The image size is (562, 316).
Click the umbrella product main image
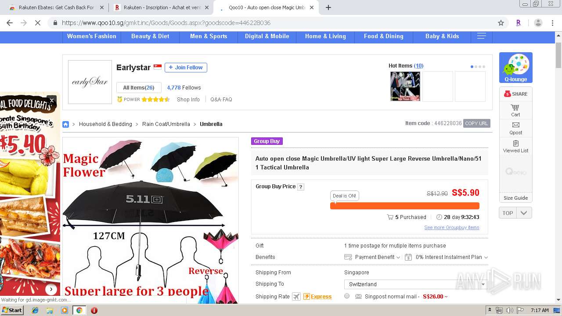click(x=151, y=220)
